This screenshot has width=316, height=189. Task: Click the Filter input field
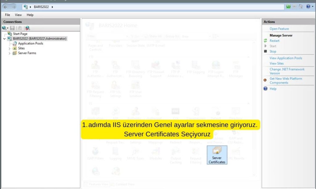tap(111, 36)
